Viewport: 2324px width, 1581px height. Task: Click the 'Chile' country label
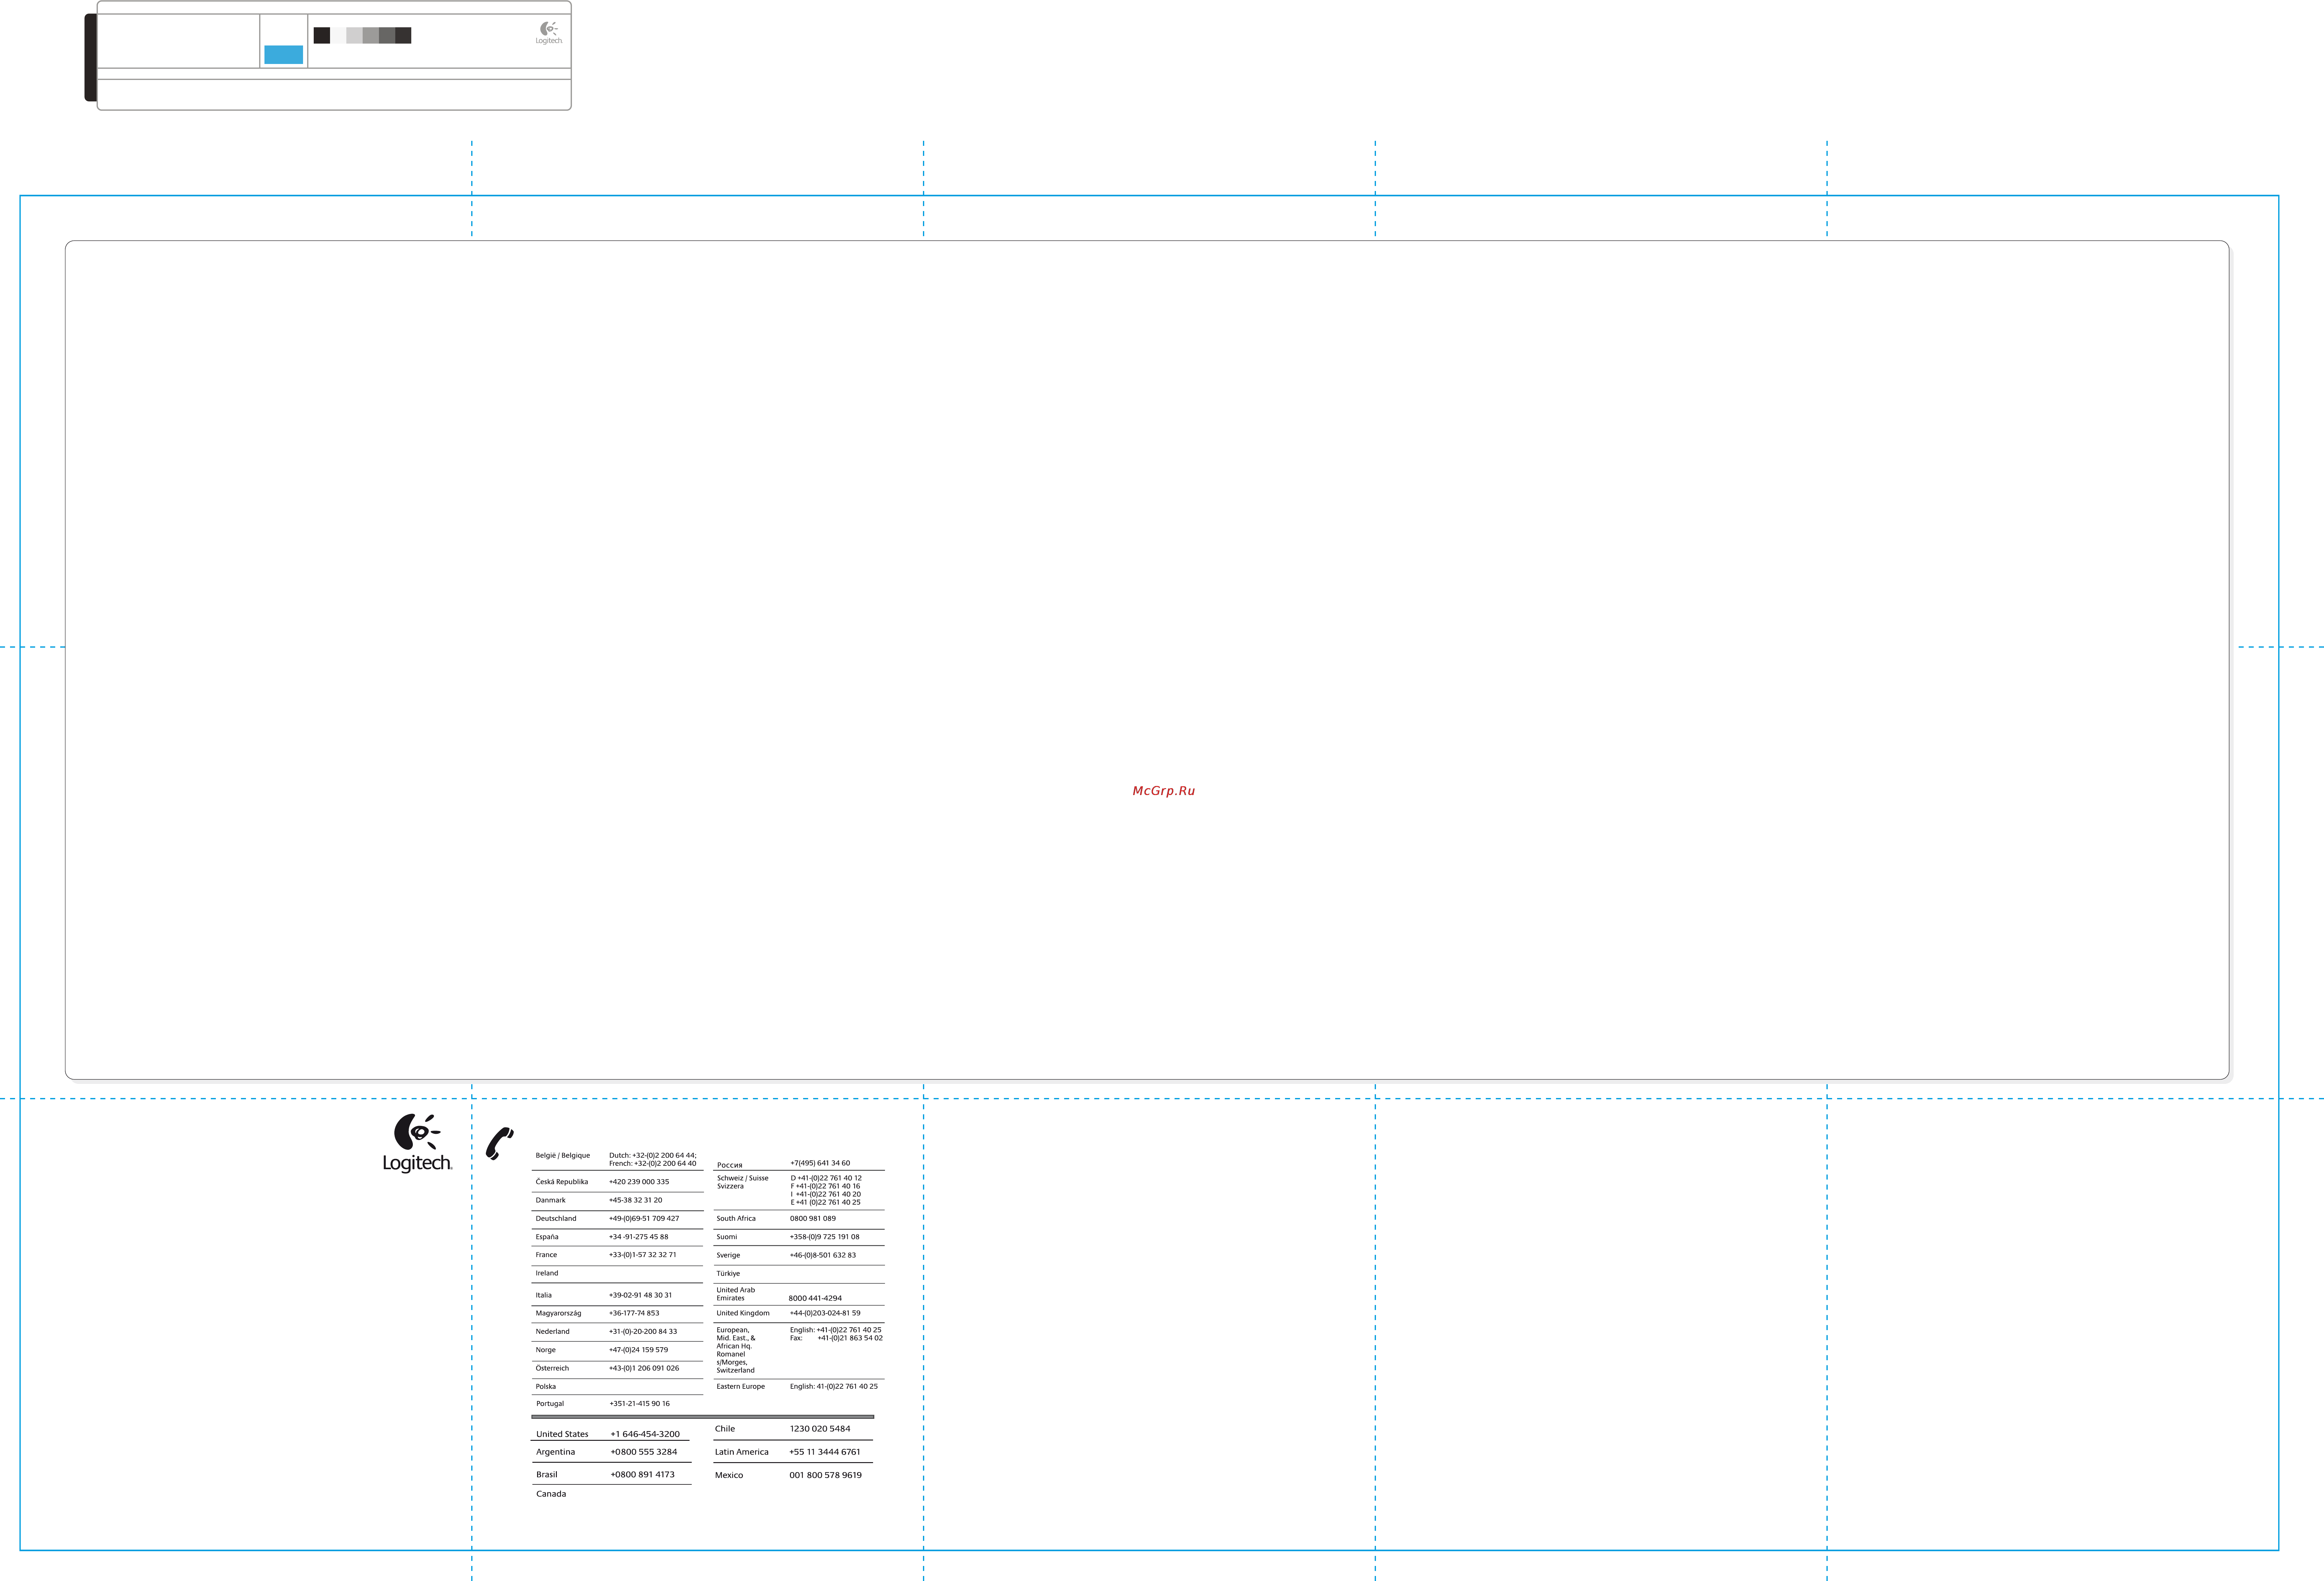pyautogui.click(x=725, y=1429)
